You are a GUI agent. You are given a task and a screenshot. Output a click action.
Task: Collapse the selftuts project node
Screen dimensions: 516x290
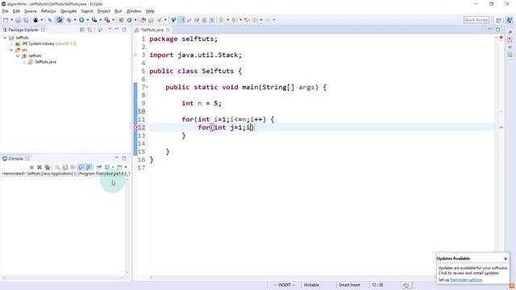[5, 38]
